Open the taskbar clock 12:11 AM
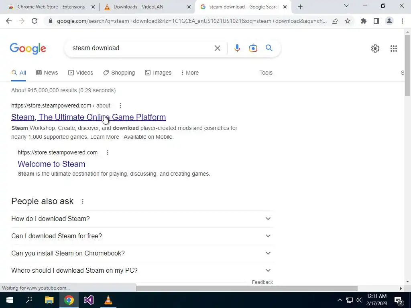Viewport: 411px width, 308px height. [x=376, y=300]
